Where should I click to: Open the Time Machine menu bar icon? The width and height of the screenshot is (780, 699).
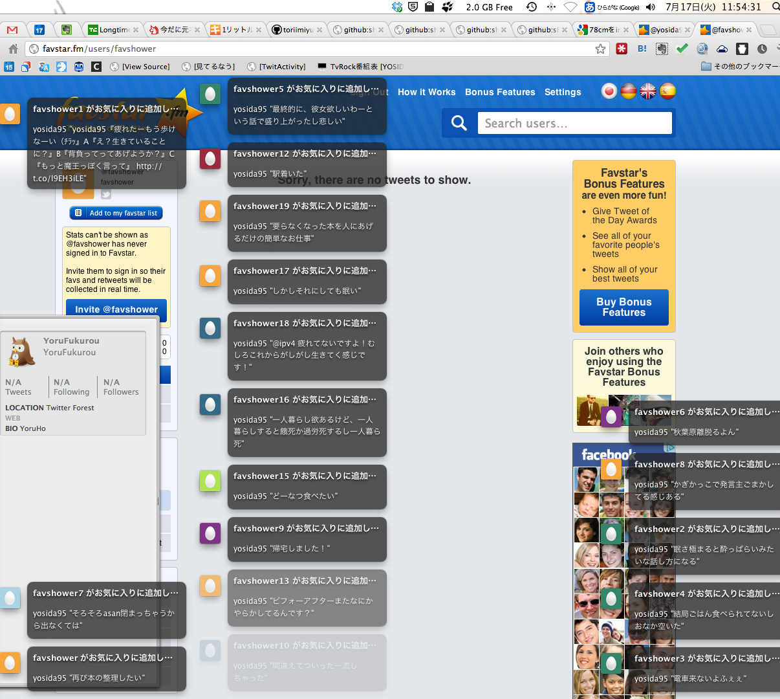pos(532,7)
